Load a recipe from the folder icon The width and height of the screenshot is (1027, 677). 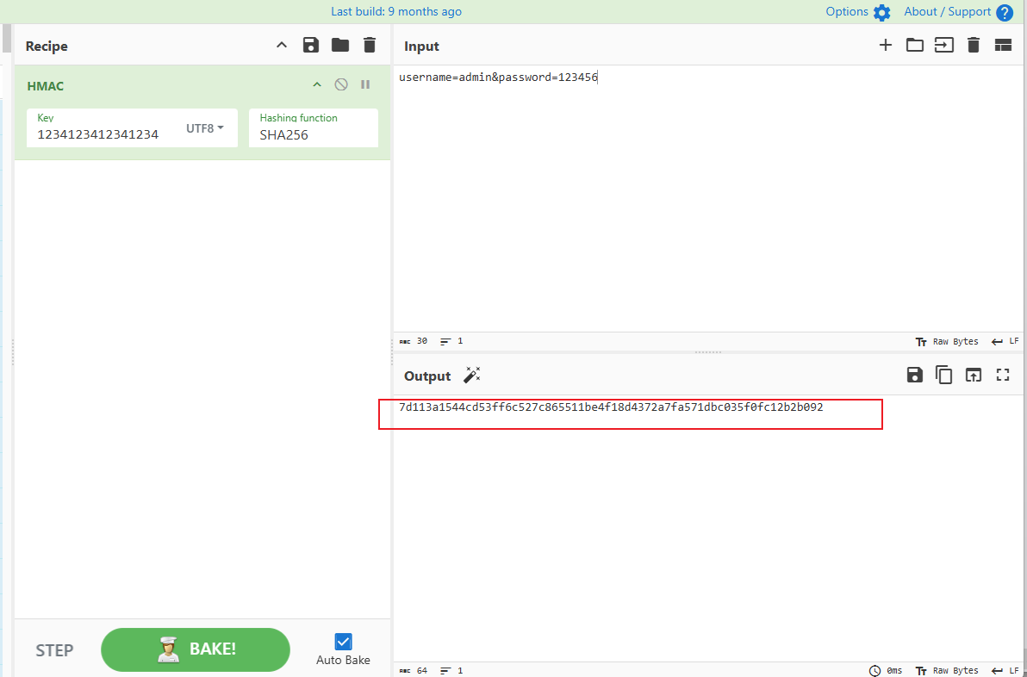[x=340, y=45]
